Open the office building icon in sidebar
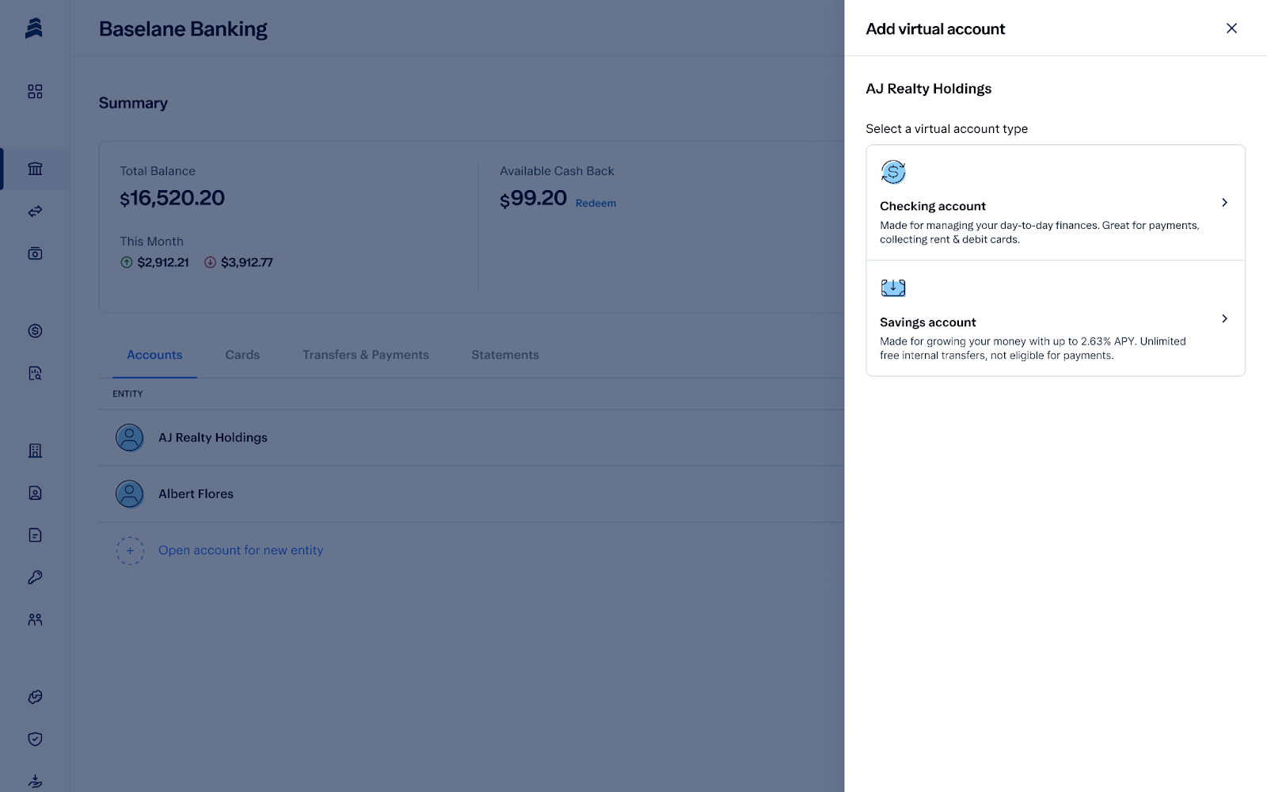 pyautogui.click(x=35, y=451)
